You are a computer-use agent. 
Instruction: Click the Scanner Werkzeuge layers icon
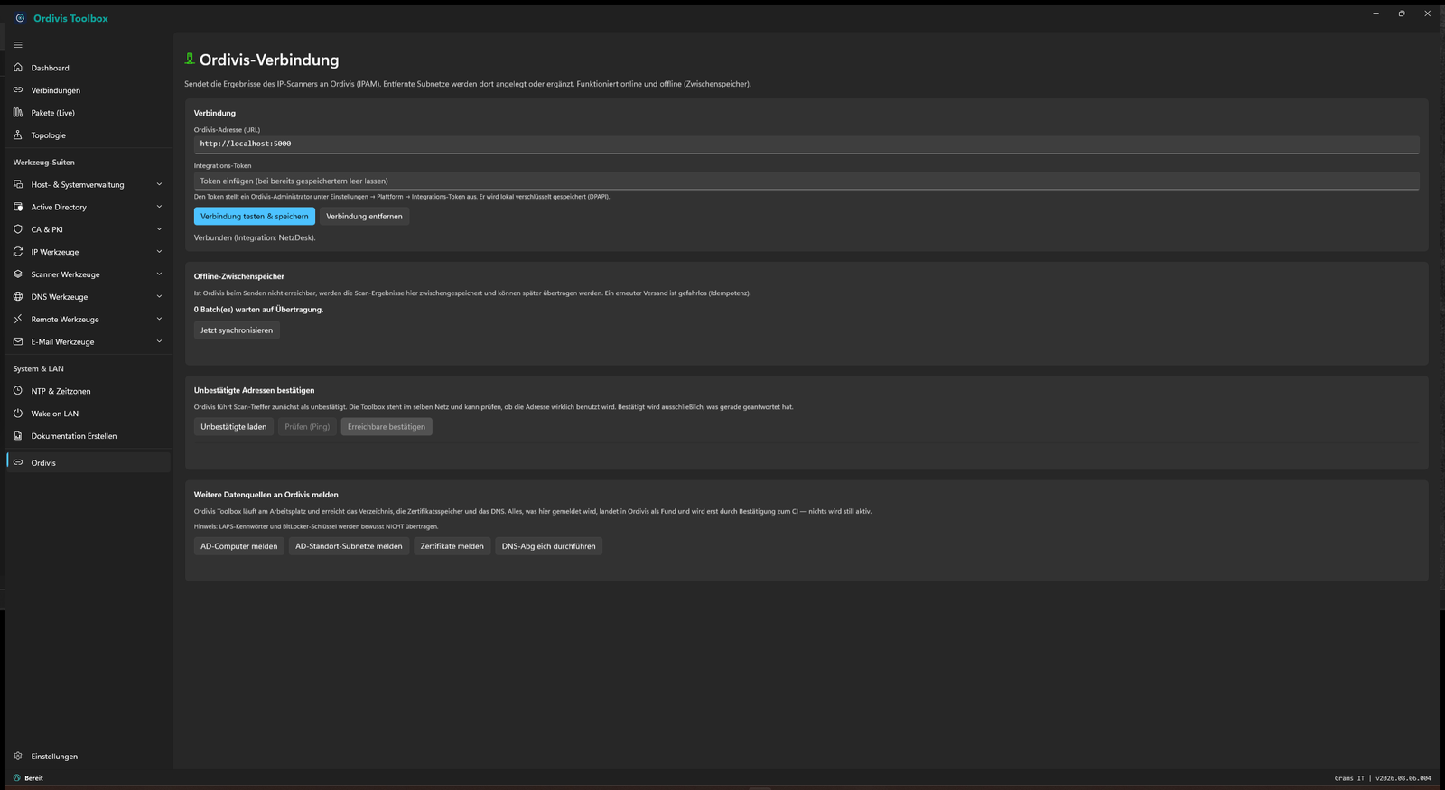pos(17,274)
